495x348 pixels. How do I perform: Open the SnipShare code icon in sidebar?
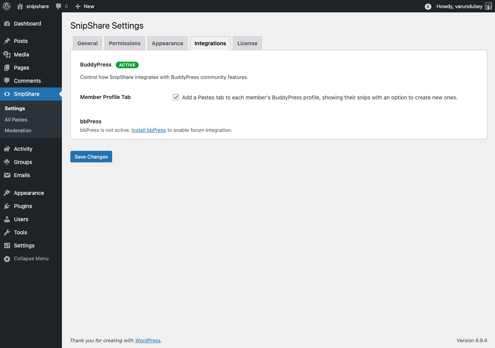[7, 94]
